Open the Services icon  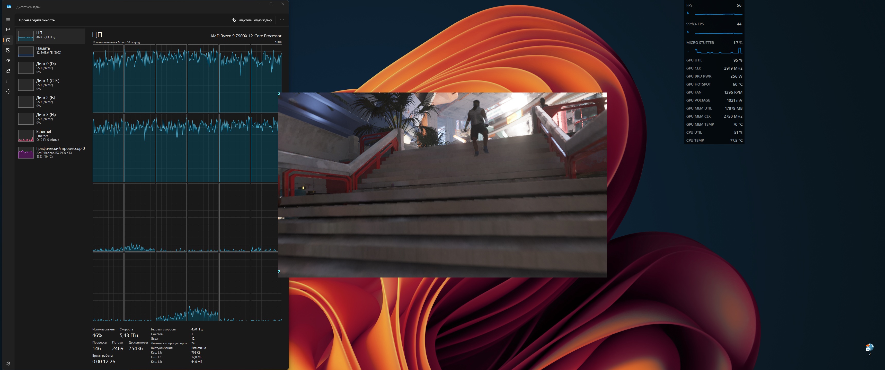pos(8,92)
